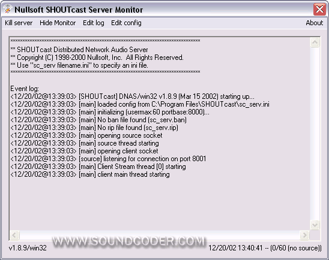This screenshot has height=260, width=329.
Task: Click log line 'client main thread starting'
Action: click(90, 174)
